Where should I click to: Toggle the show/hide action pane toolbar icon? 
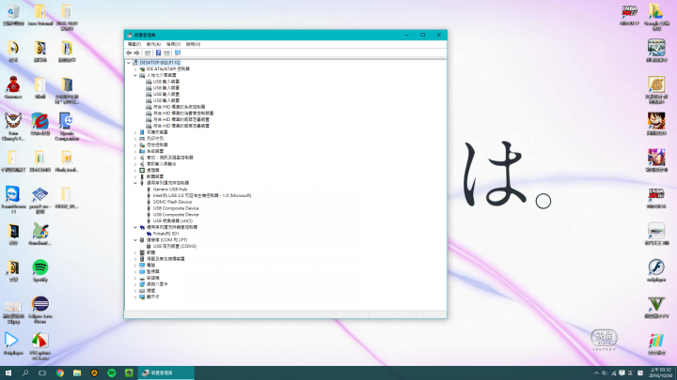(166, 53)
